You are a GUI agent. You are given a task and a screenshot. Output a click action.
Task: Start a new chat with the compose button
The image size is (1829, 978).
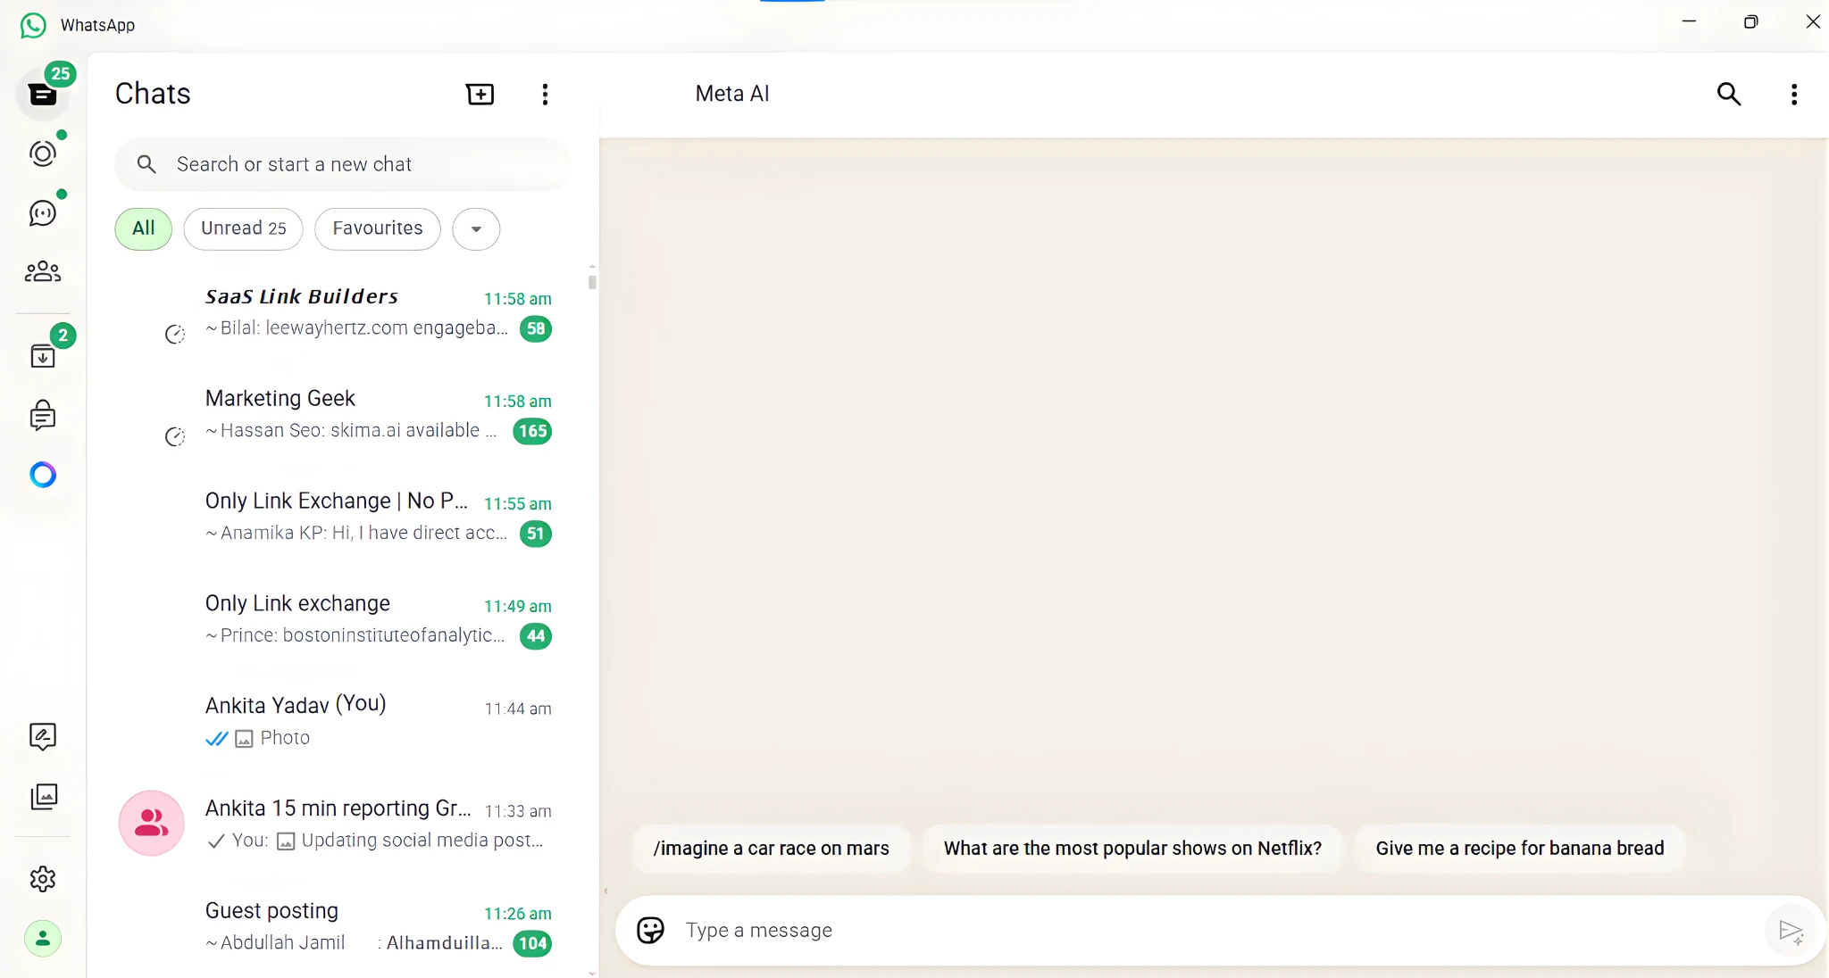pos(480,94)
